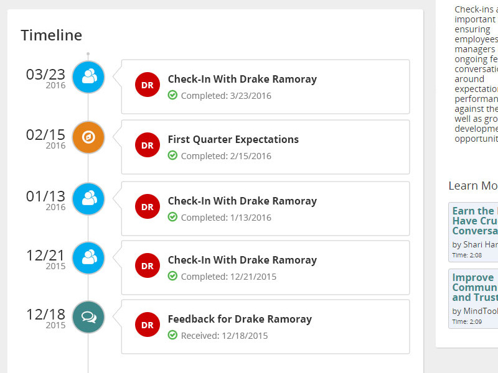Click the blue check-in icon beside 12/21

pyautogui.click(x=88, y=257)
